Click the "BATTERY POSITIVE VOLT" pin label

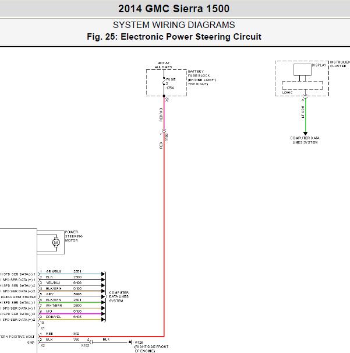pyautogui.click(x=17, y=337)
